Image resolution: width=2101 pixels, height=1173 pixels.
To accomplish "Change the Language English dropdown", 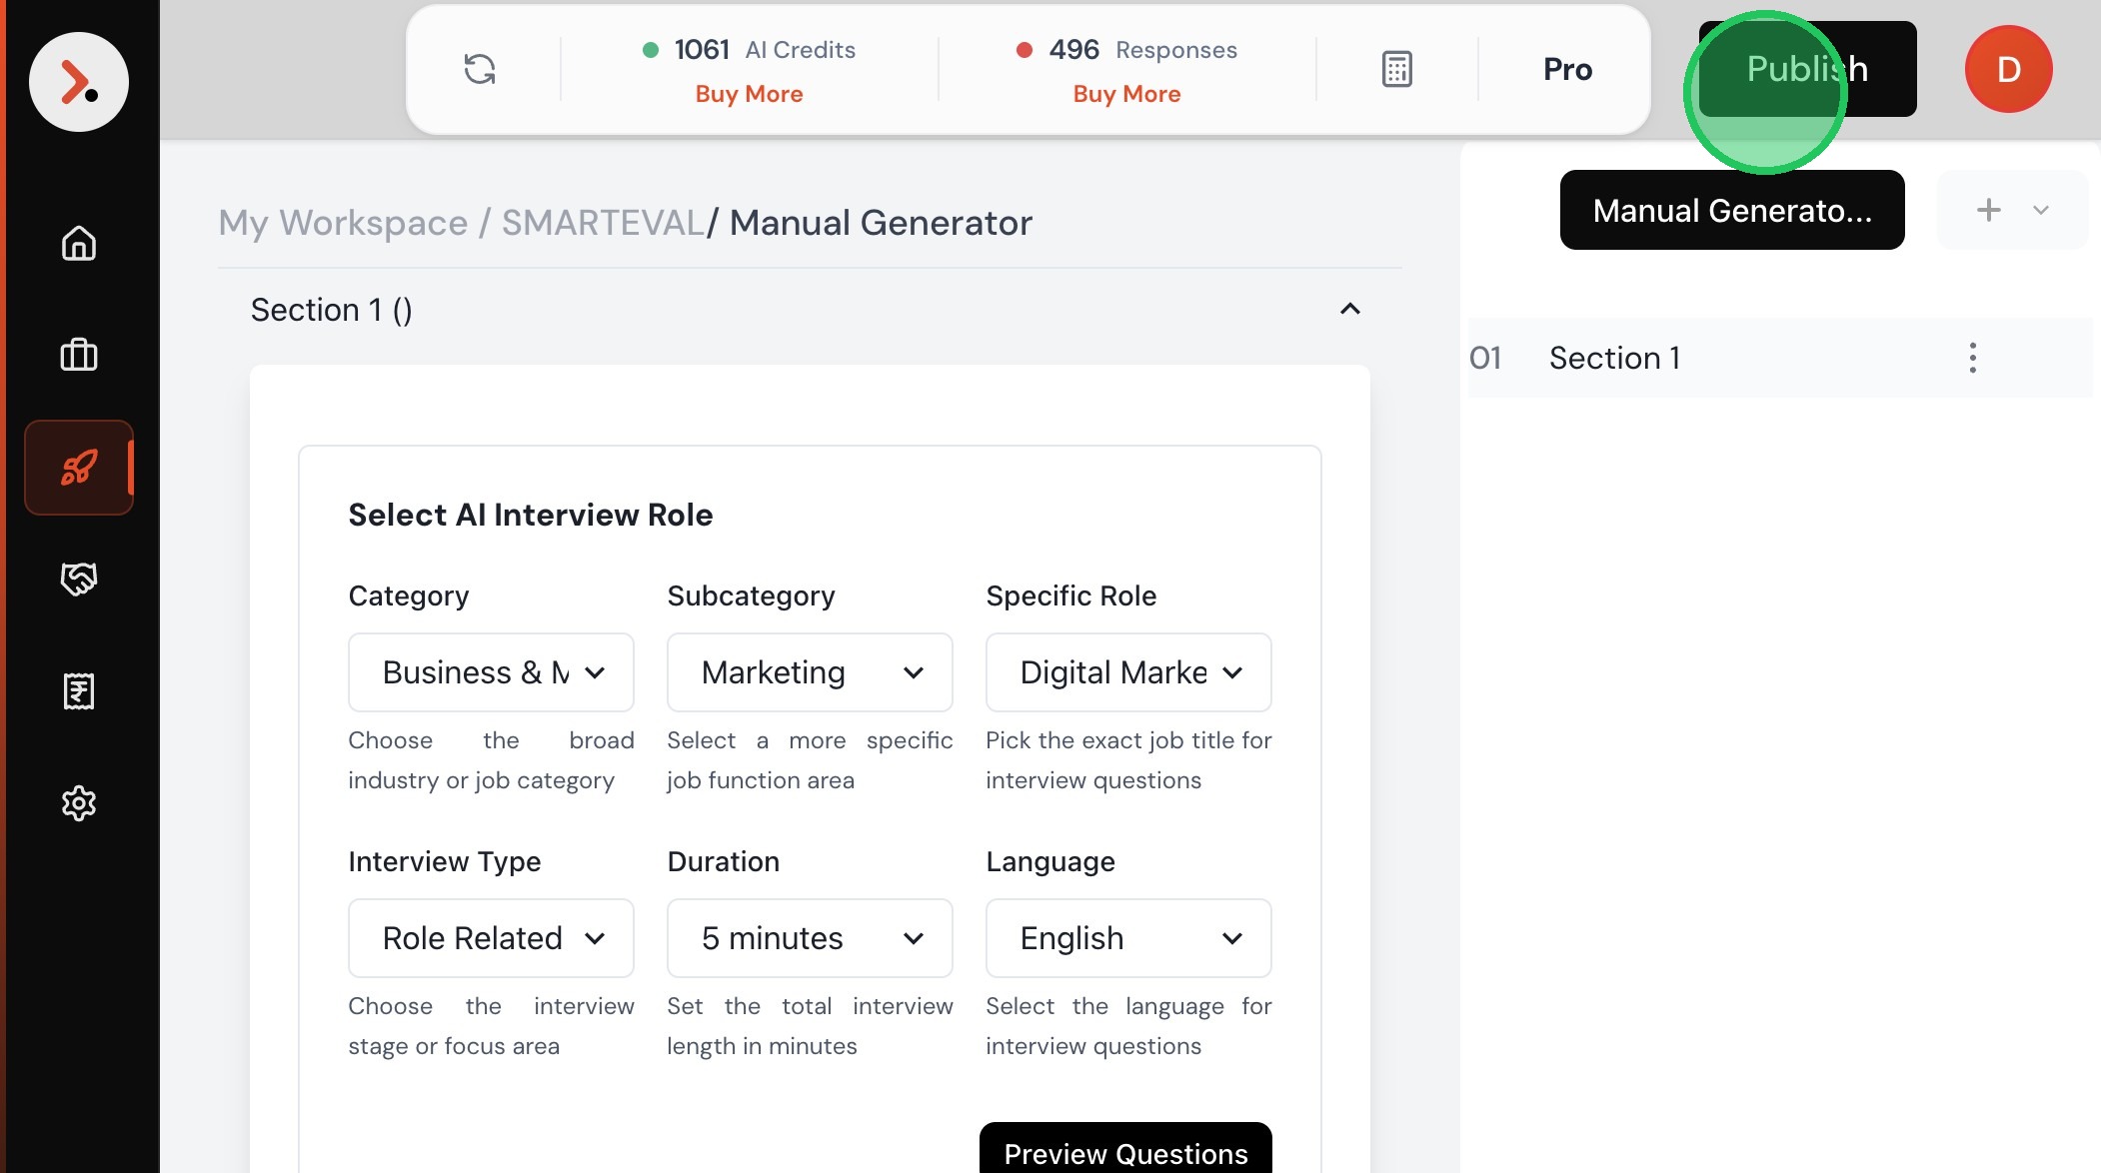I will pyautogui.click(x=1128, y=938).
